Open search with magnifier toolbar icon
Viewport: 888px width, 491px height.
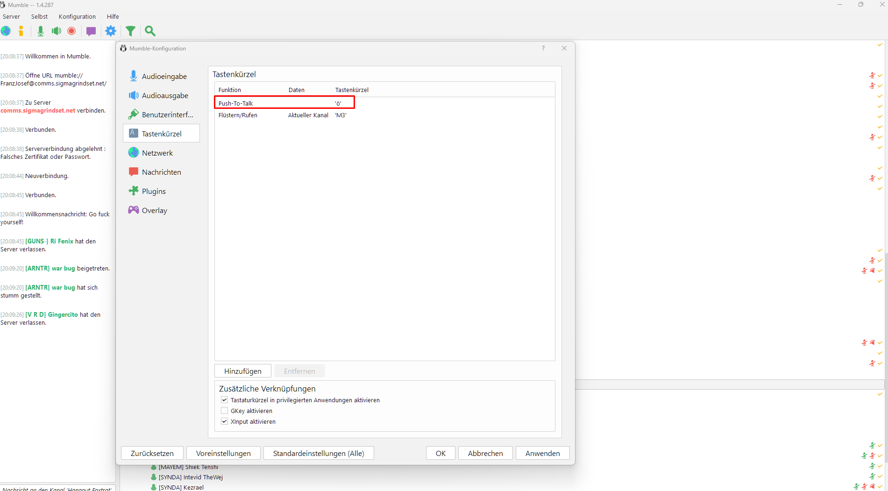[x=150, y=31]
